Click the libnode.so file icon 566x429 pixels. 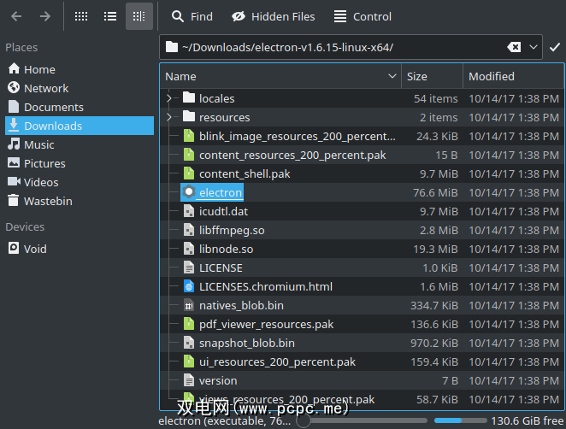click(x=189, y=249)
